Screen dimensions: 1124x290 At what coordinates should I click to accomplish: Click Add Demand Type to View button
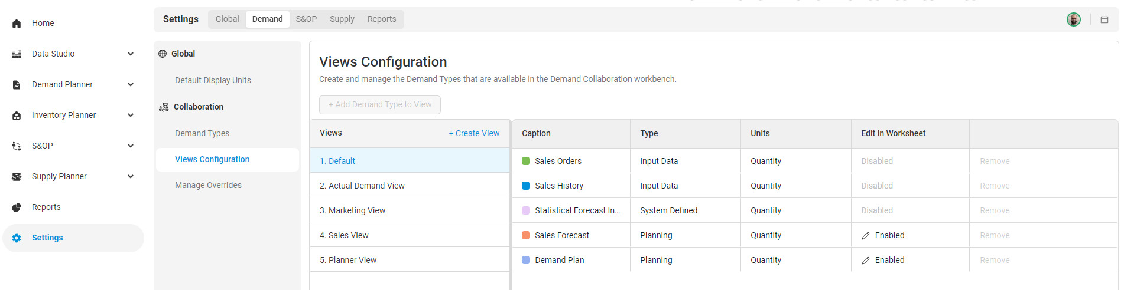pos(379,104)
